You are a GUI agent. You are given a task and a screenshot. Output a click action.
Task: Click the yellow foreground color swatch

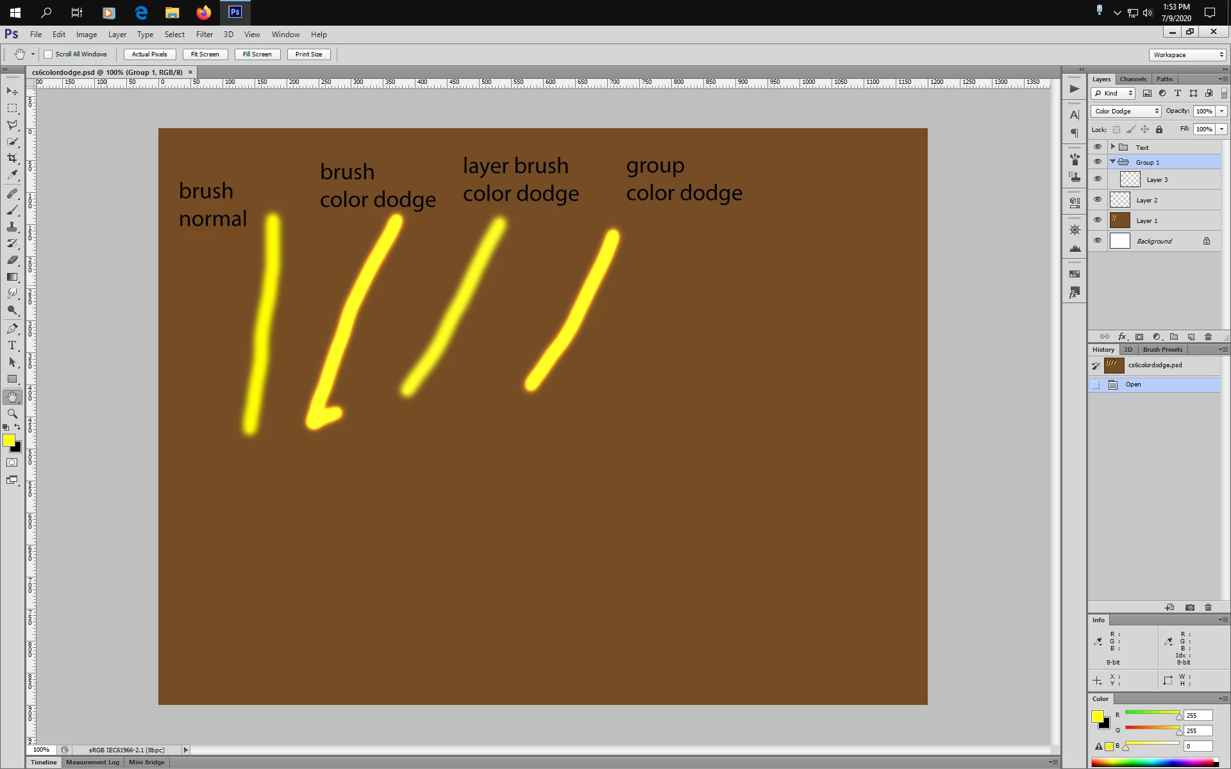[8, 440]
